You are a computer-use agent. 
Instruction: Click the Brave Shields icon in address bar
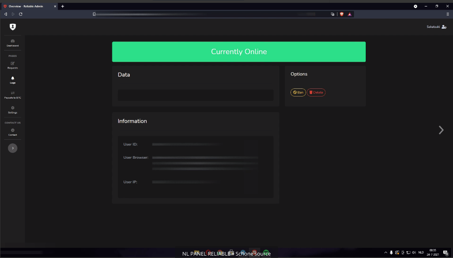341,14
